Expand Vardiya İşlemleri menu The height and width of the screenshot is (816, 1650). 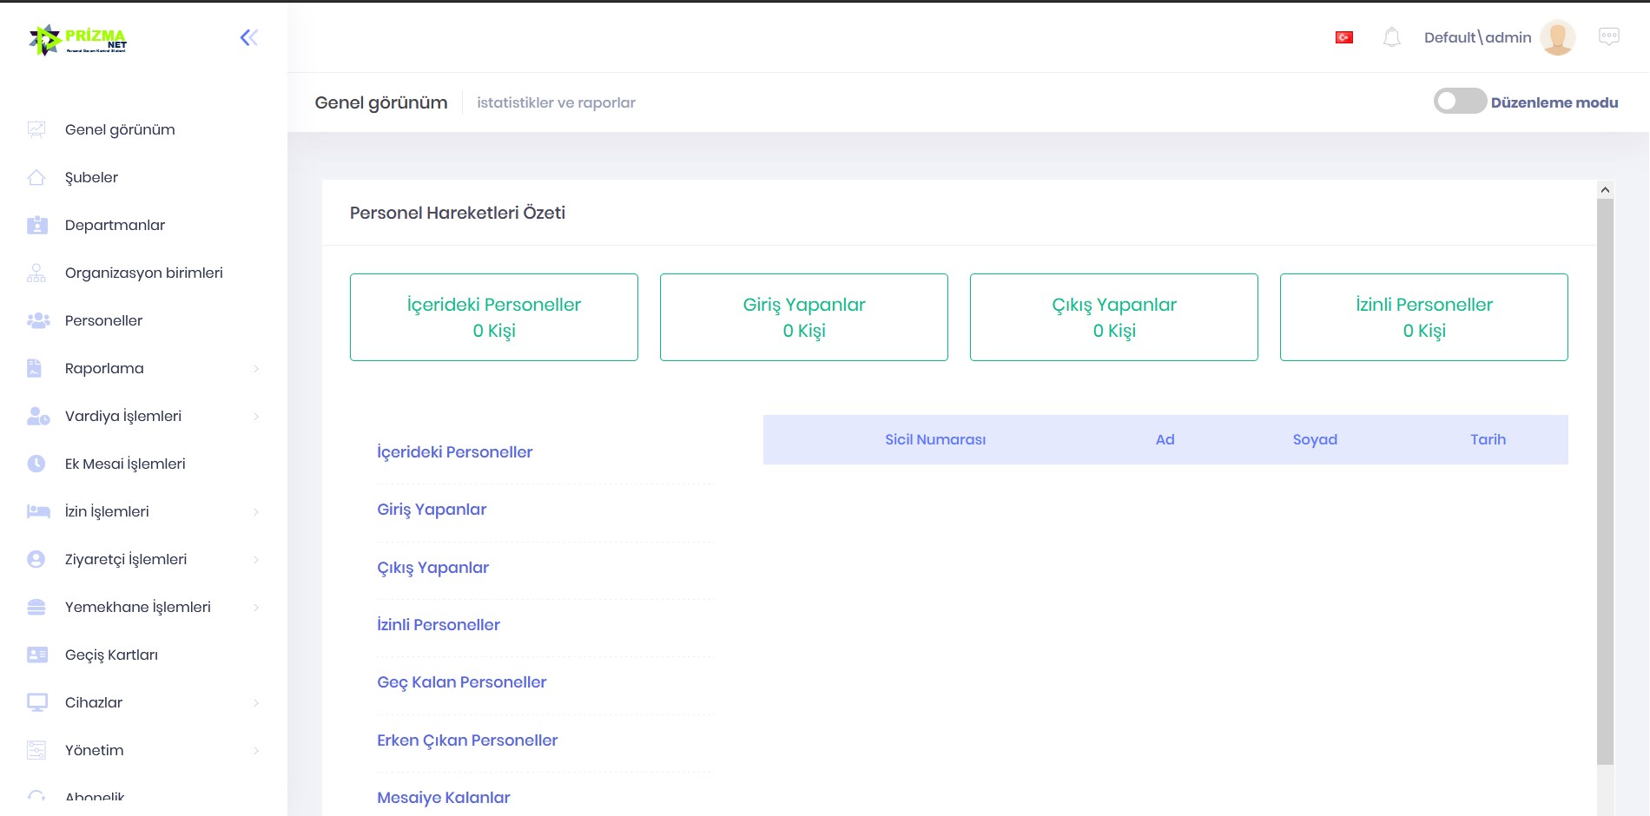256,416
